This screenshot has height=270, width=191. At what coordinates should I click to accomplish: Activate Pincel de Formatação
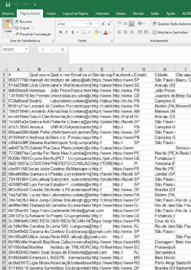coord(33,34)
